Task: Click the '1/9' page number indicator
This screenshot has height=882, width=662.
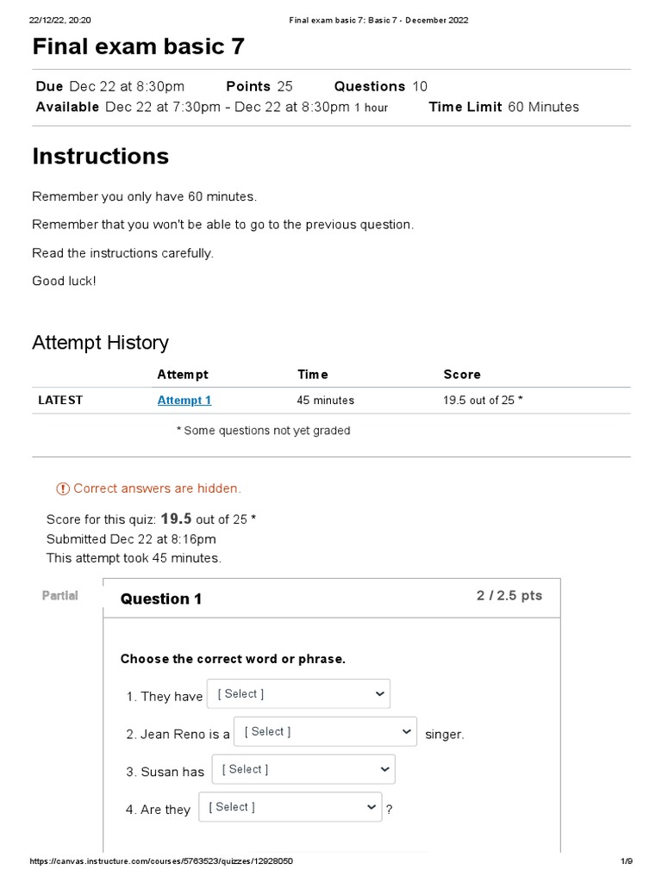Action: [x=627, y=862]
